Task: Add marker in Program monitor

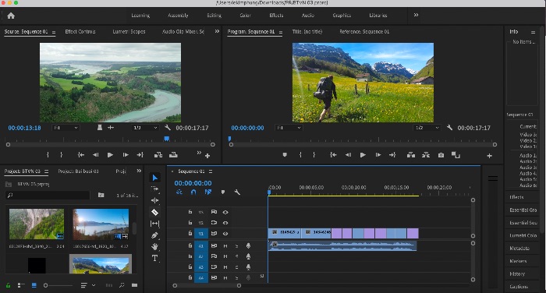Action: 285,155
